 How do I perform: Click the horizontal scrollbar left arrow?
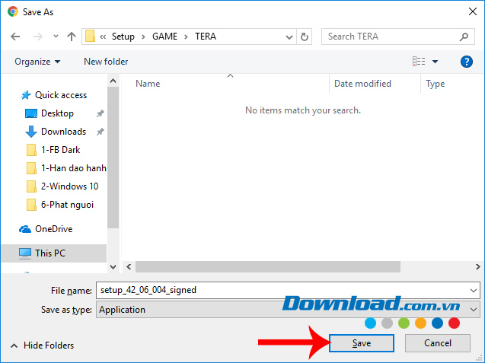click(129, 266)
